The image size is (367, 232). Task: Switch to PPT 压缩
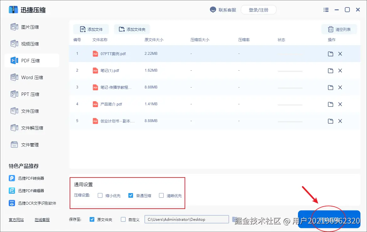25,94
